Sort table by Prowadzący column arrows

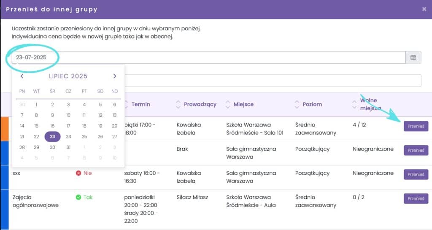(178, 104)
